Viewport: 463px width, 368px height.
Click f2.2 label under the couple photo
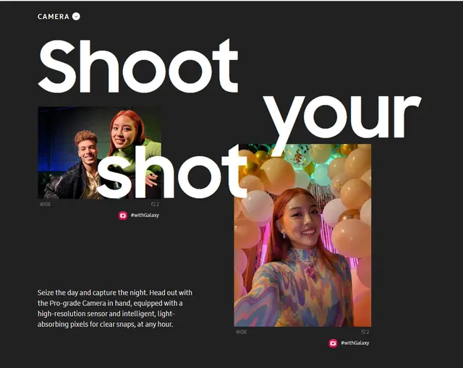coord(155,204)
